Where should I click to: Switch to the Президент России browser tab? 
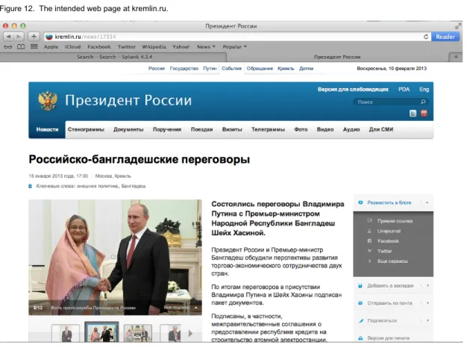coord(337,57)
